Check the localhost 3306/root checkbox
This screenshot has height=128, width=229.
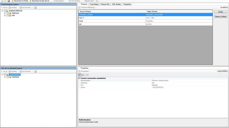[5, 11]
